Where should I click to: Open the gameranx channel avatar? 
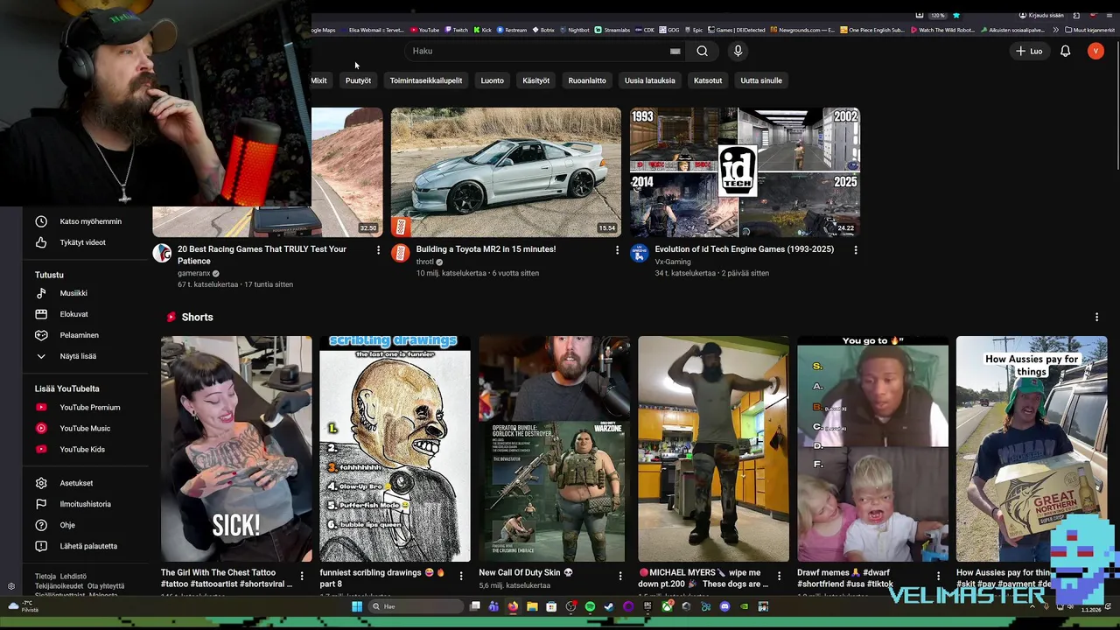pos(162,253)
